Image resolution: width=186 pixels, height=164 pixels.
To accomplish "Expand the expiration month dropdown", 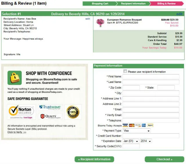I will point(130,141).
